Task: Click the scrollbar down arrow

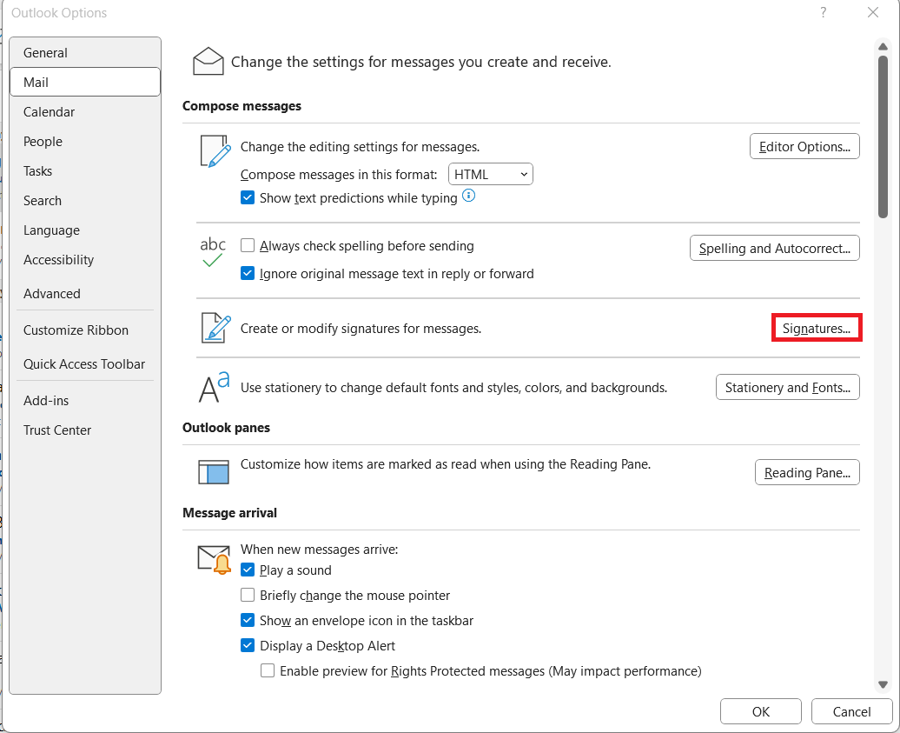Action: (883, 684)
